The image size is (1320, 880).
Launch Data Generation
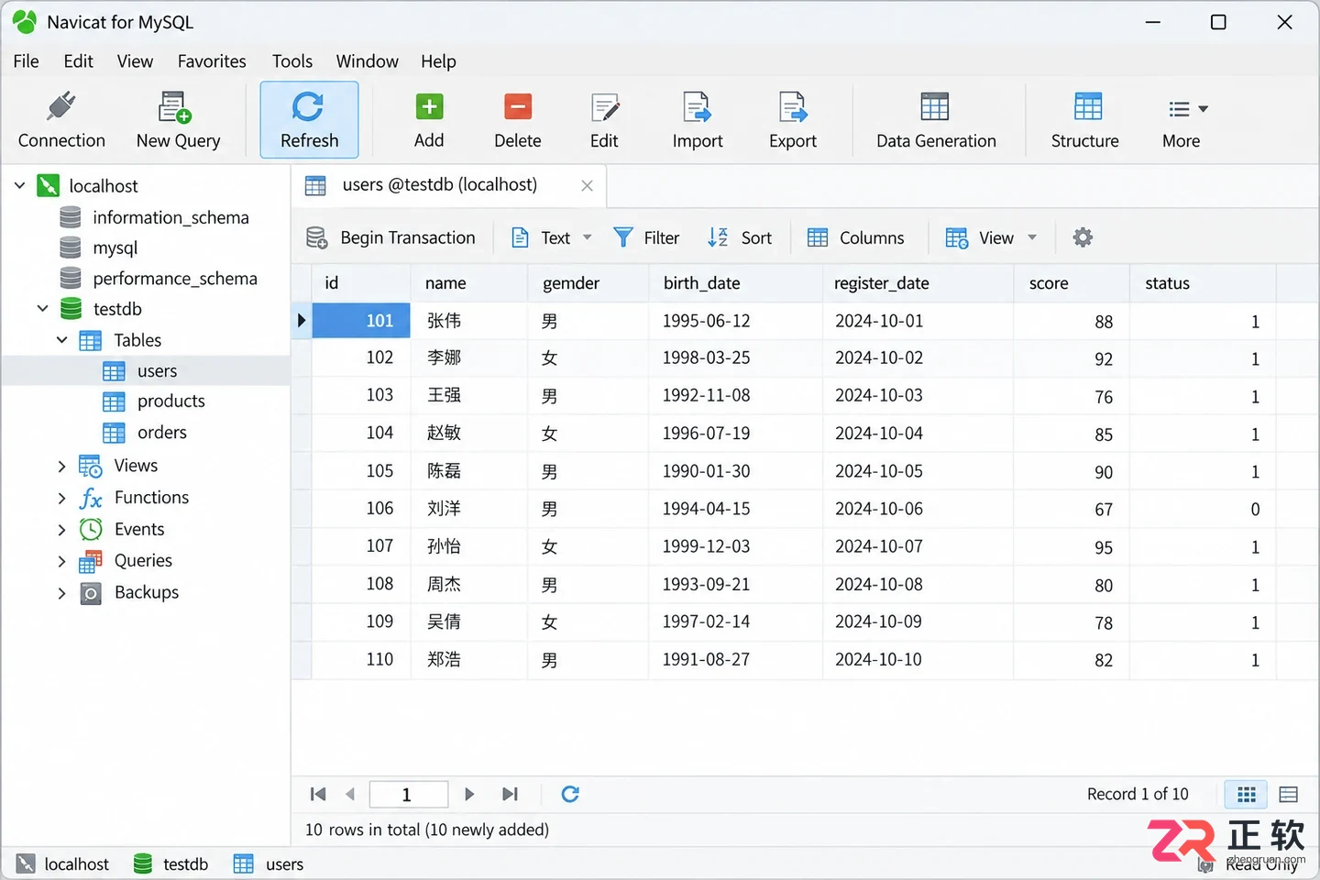tap(936, 120)
